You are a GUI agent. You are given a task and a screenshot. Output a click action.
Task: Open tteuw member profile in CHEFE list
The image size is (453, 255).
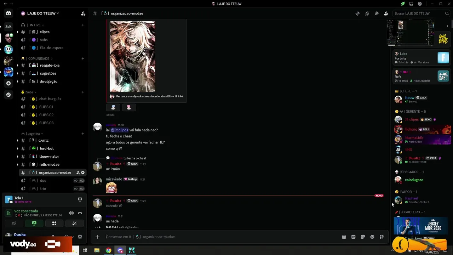click(421, 99)
